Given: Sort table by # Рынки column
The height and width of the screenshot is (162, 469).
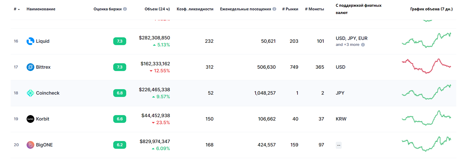Looking at the screenshot, I should (290, 9).
